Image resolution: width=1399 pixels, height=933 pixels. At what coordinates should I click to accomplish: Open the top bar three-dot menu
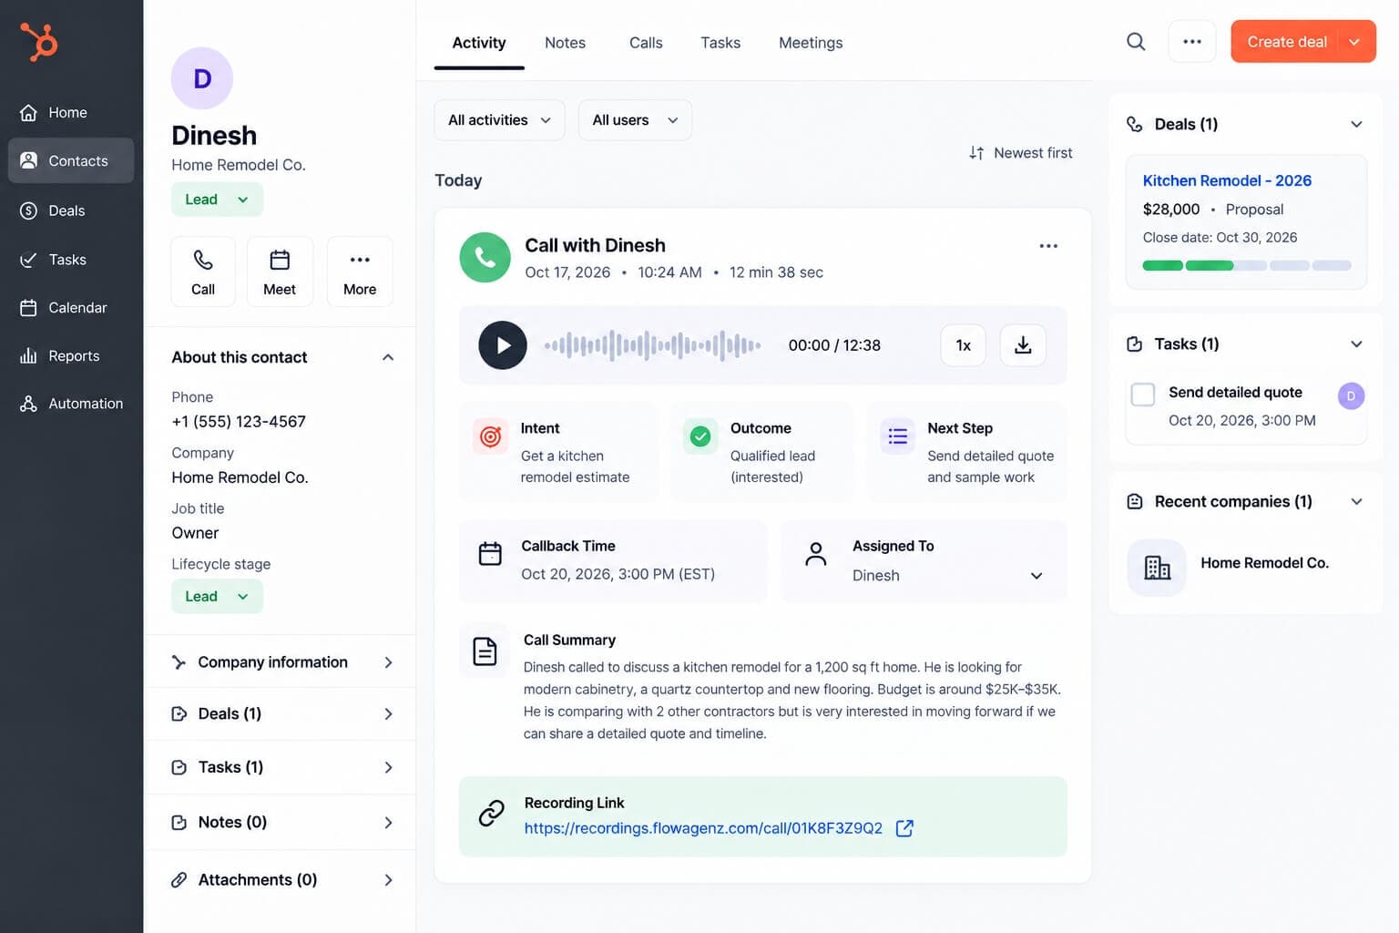pos(1192,42)
